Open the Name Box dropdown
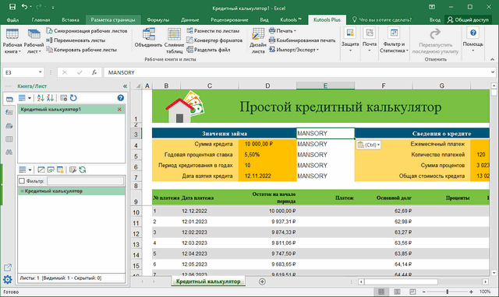The height and width of the screenshot is (297, 499). pyautogui.click(x=40, y=72)
